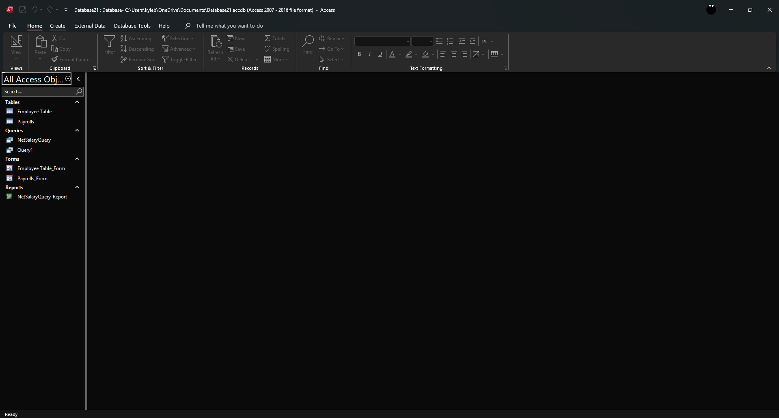Toggle Italic formatting
Screen dimensions: 779x418
click(369, 54)
